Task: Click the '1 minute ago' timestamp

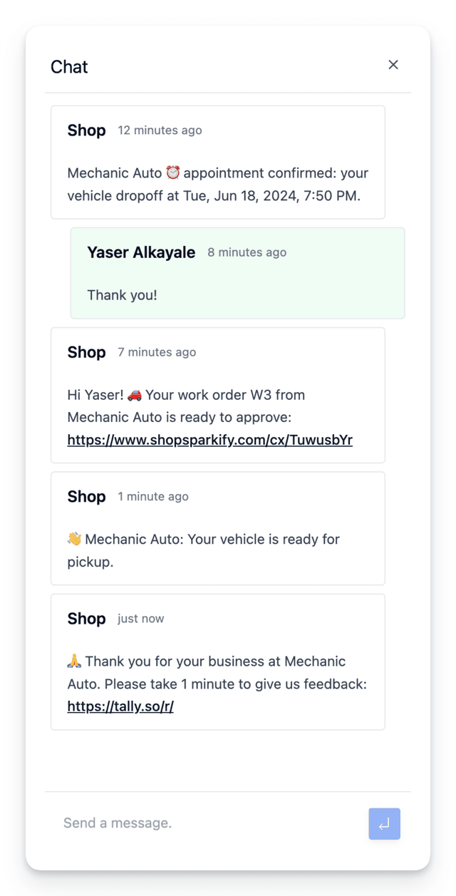Action: (152, 496)
